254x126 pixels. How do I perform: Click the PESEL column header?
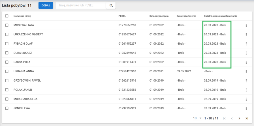122,16
